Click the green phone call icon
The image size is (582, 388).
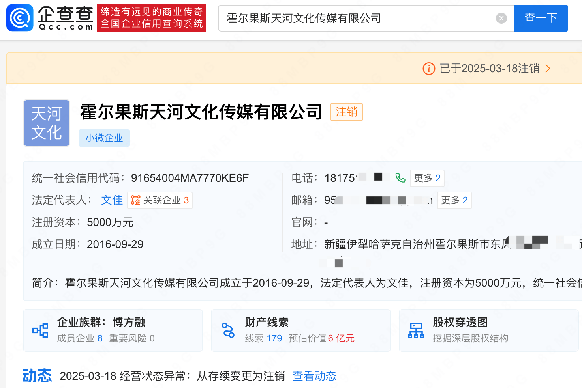click(x=400, y=178)
